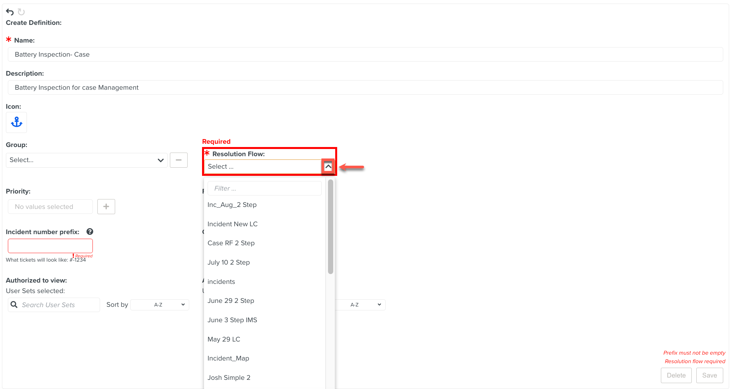The width and height of the screenshot is (736, 389).
Task: Click the plus button beside Priority
Action: point(106,207)
